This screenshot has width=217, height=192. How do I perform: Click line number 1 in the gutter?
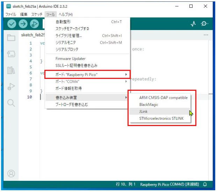tap(31, 43)
